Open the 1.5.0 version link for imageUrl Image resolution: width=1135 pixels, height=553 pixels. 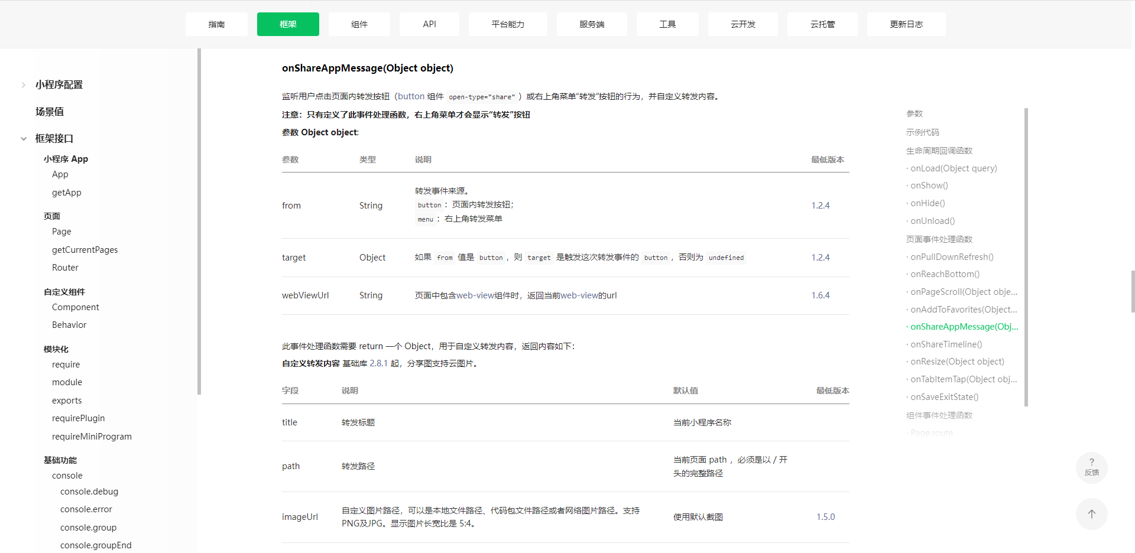coord(826,517)
